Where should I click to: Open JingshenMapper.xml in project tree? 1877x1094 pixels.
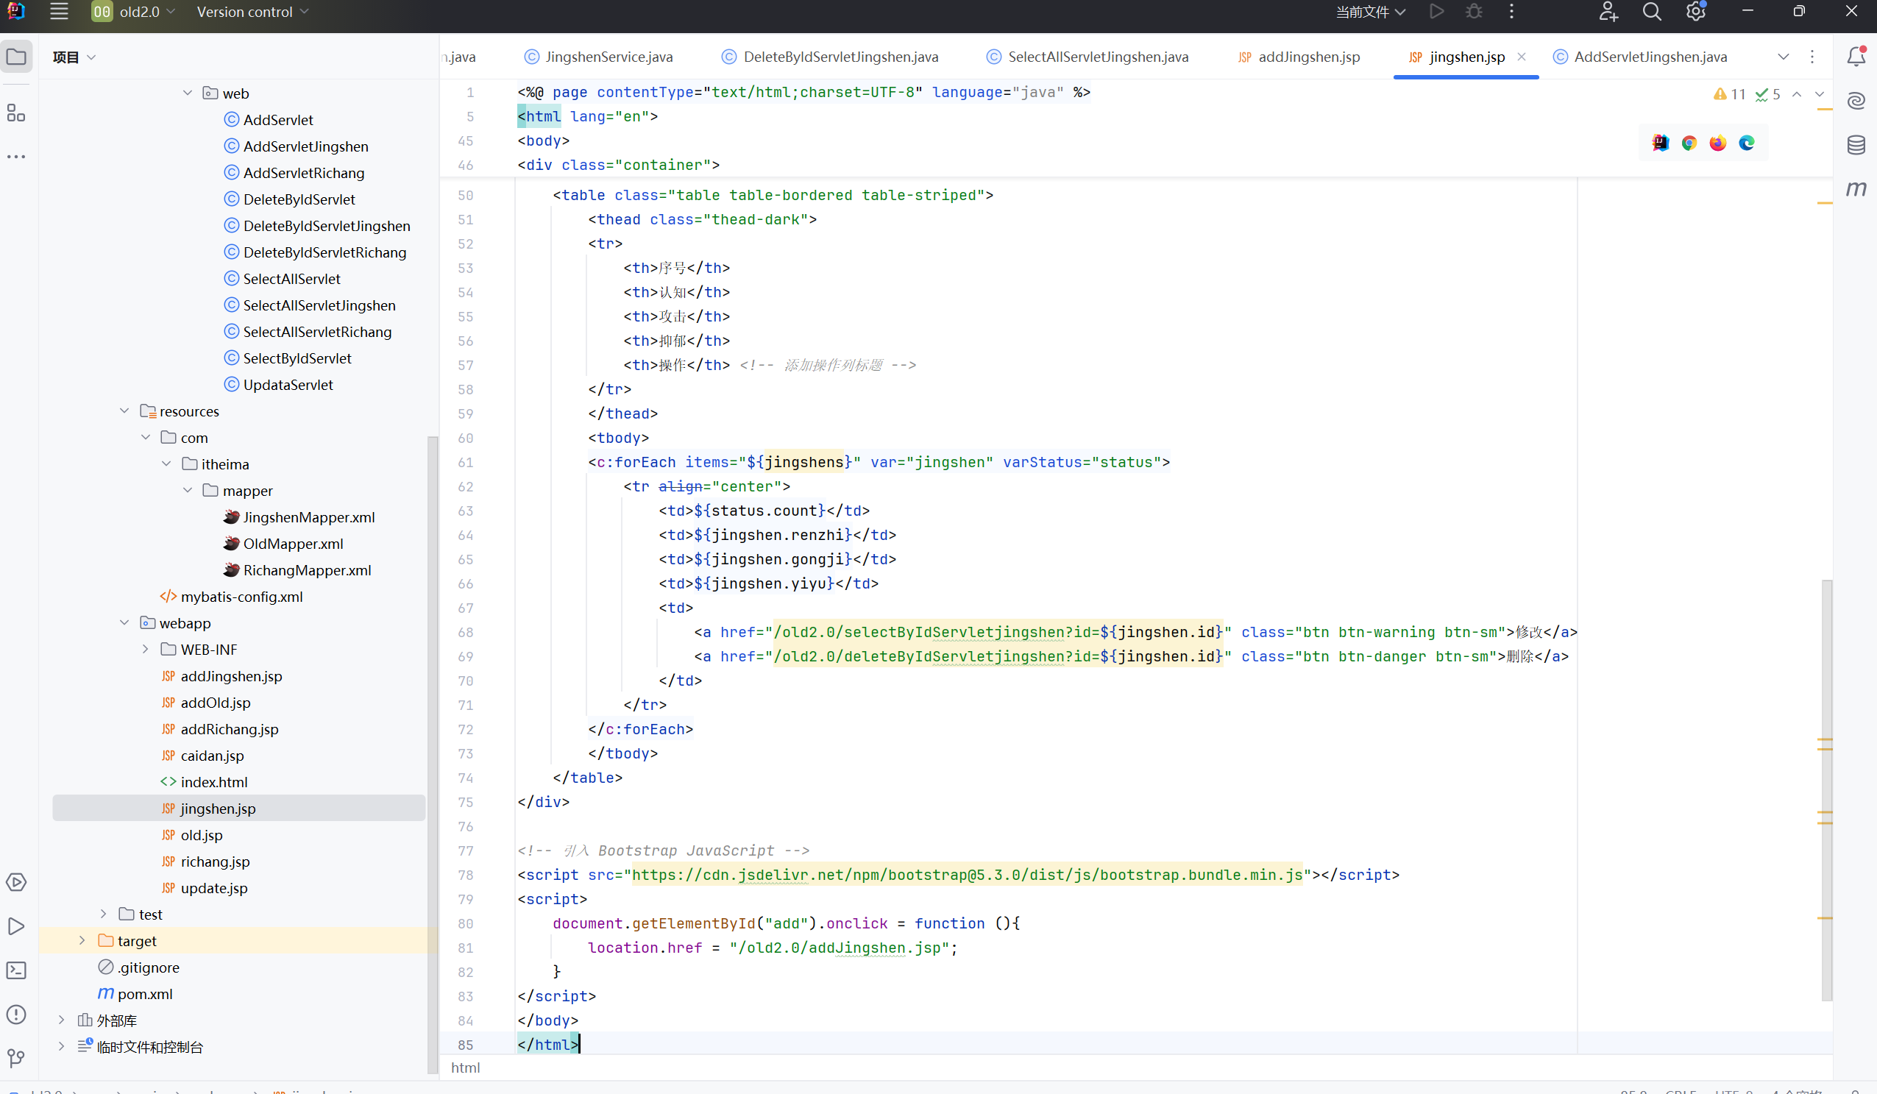(x=308, y=517)
